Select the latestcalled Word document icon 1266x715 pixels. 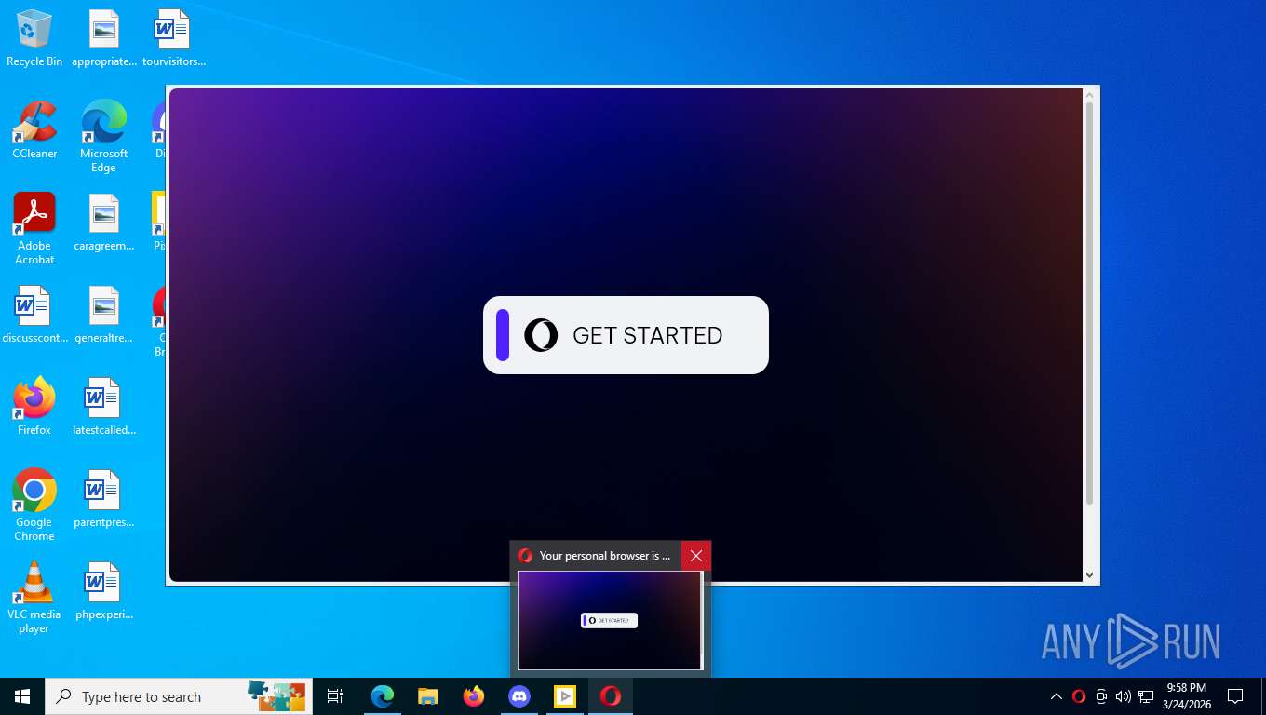pos(104,407)
